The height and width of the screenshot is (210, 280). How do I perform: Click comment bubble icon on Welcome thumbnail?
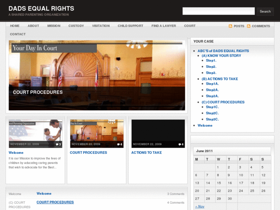57,144
